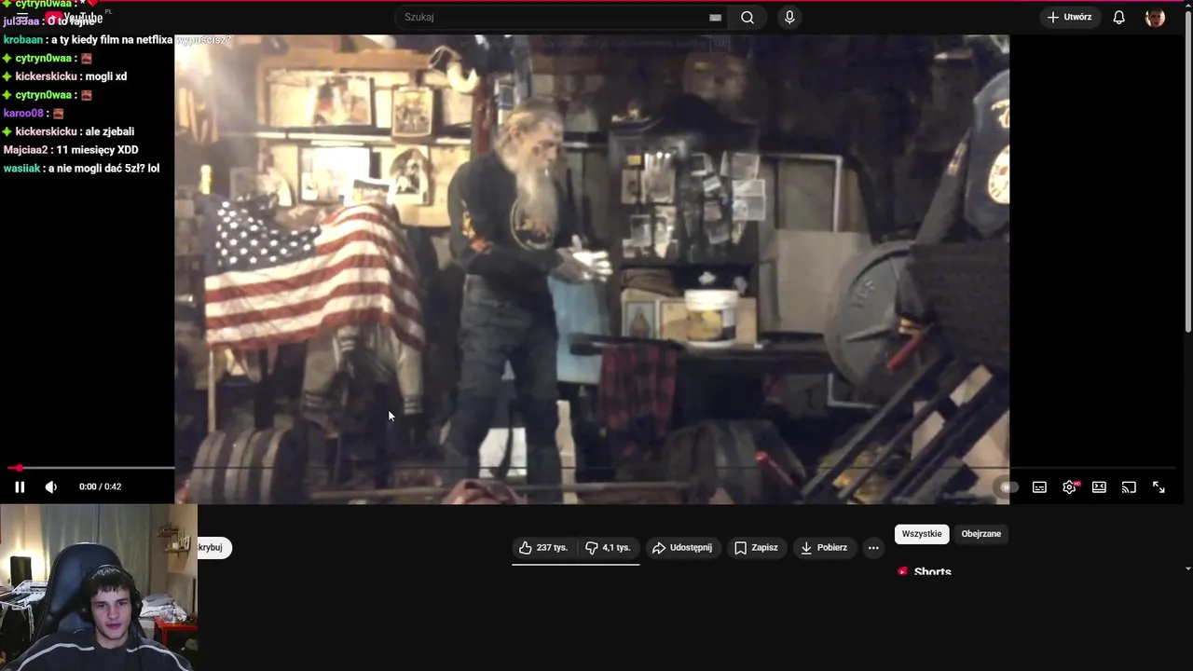The width and height of the screenshot is (1193, 671).
Task: Click the karoo08 chat username
Action: (23, 114)
